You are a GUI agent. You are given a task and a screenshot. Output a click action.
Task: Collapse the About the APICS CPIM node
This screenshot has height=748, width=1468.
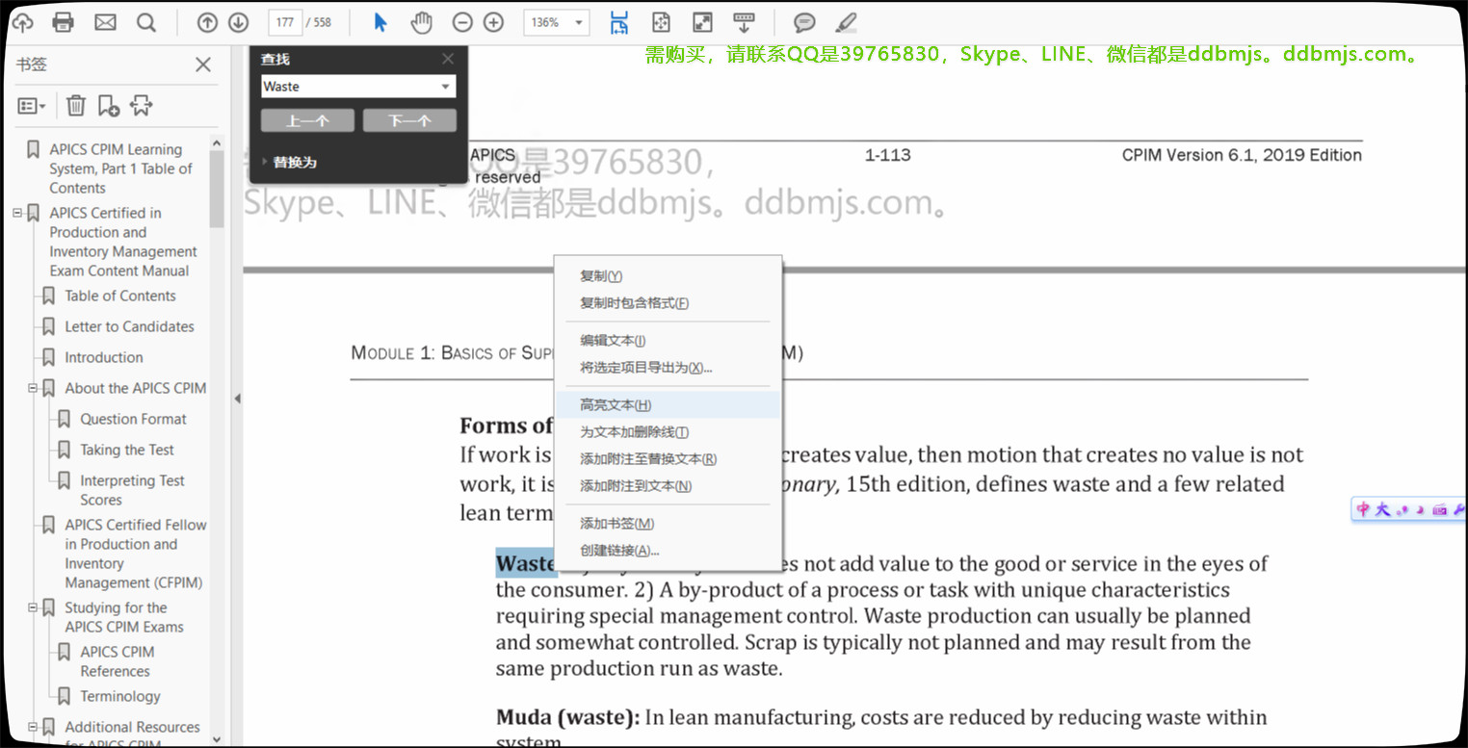[x=33, y=388]
